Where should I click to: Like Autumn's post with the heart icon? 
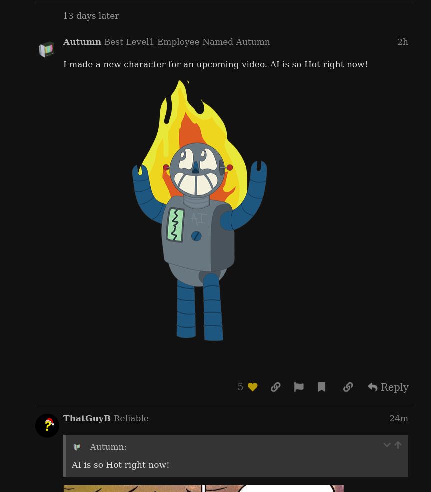[x=252, y=387]
